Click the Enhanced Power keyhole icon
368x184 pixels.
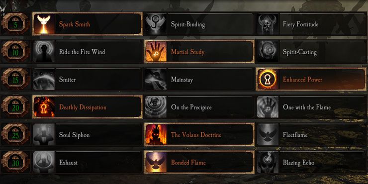click(x=268, y=80)
